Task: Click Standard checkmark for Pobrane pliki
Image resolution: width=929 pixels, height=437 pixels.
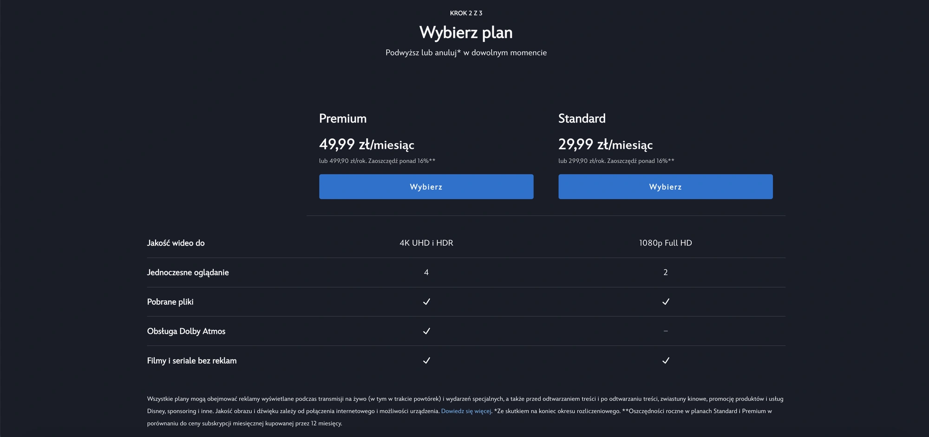Action: coord(666,302)
